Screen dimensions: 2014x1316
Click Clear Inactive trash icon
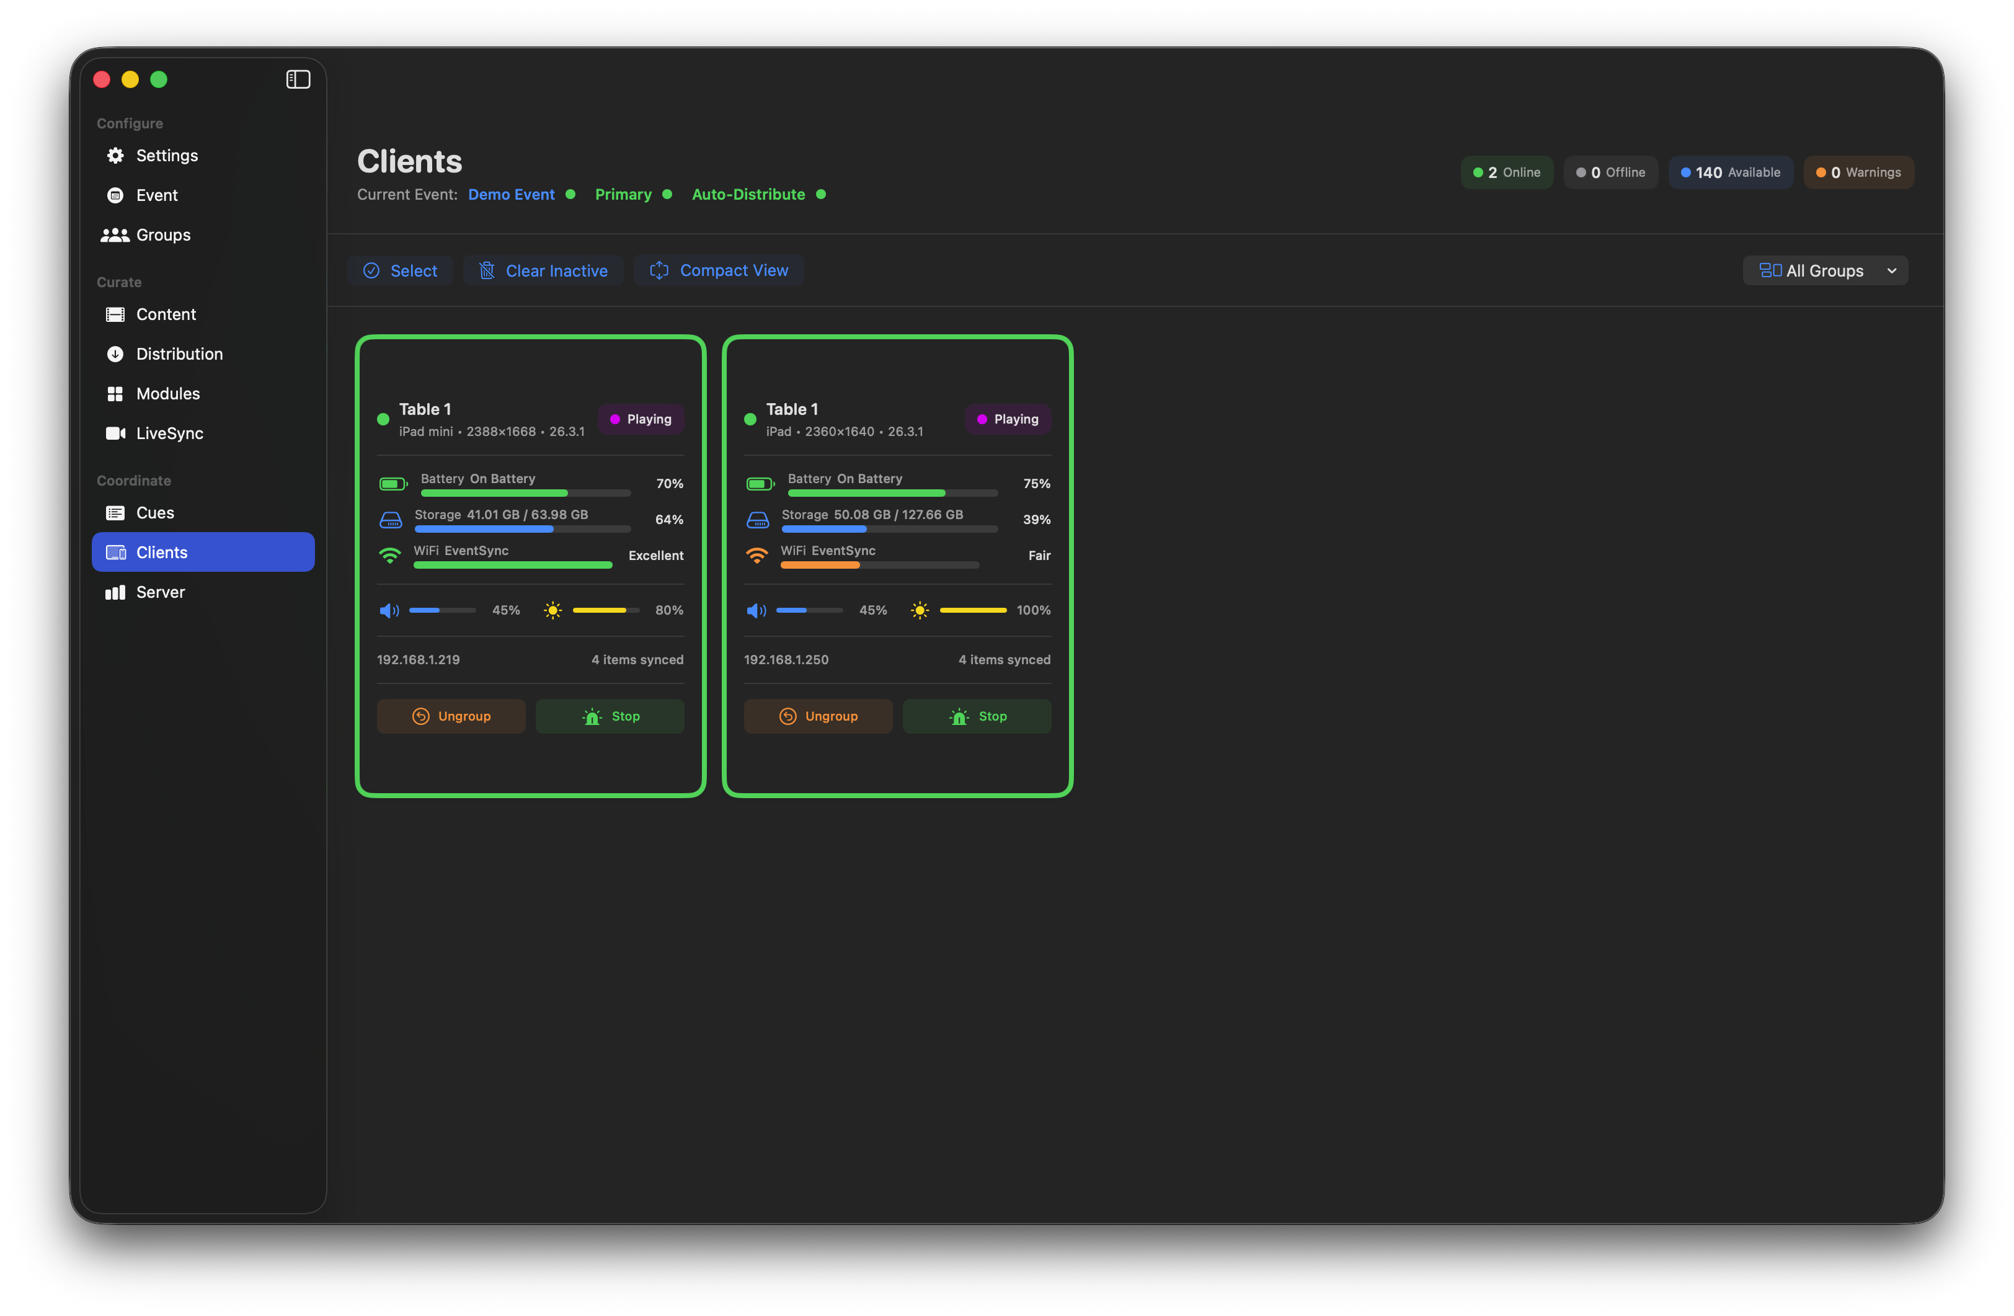coord(487,271)
